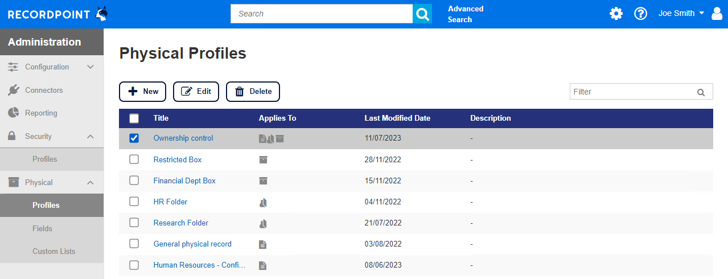Uncheck the Ownership control checkbox
The height and width of the screenshot is (279, 728).
click(x=134, y=138)
